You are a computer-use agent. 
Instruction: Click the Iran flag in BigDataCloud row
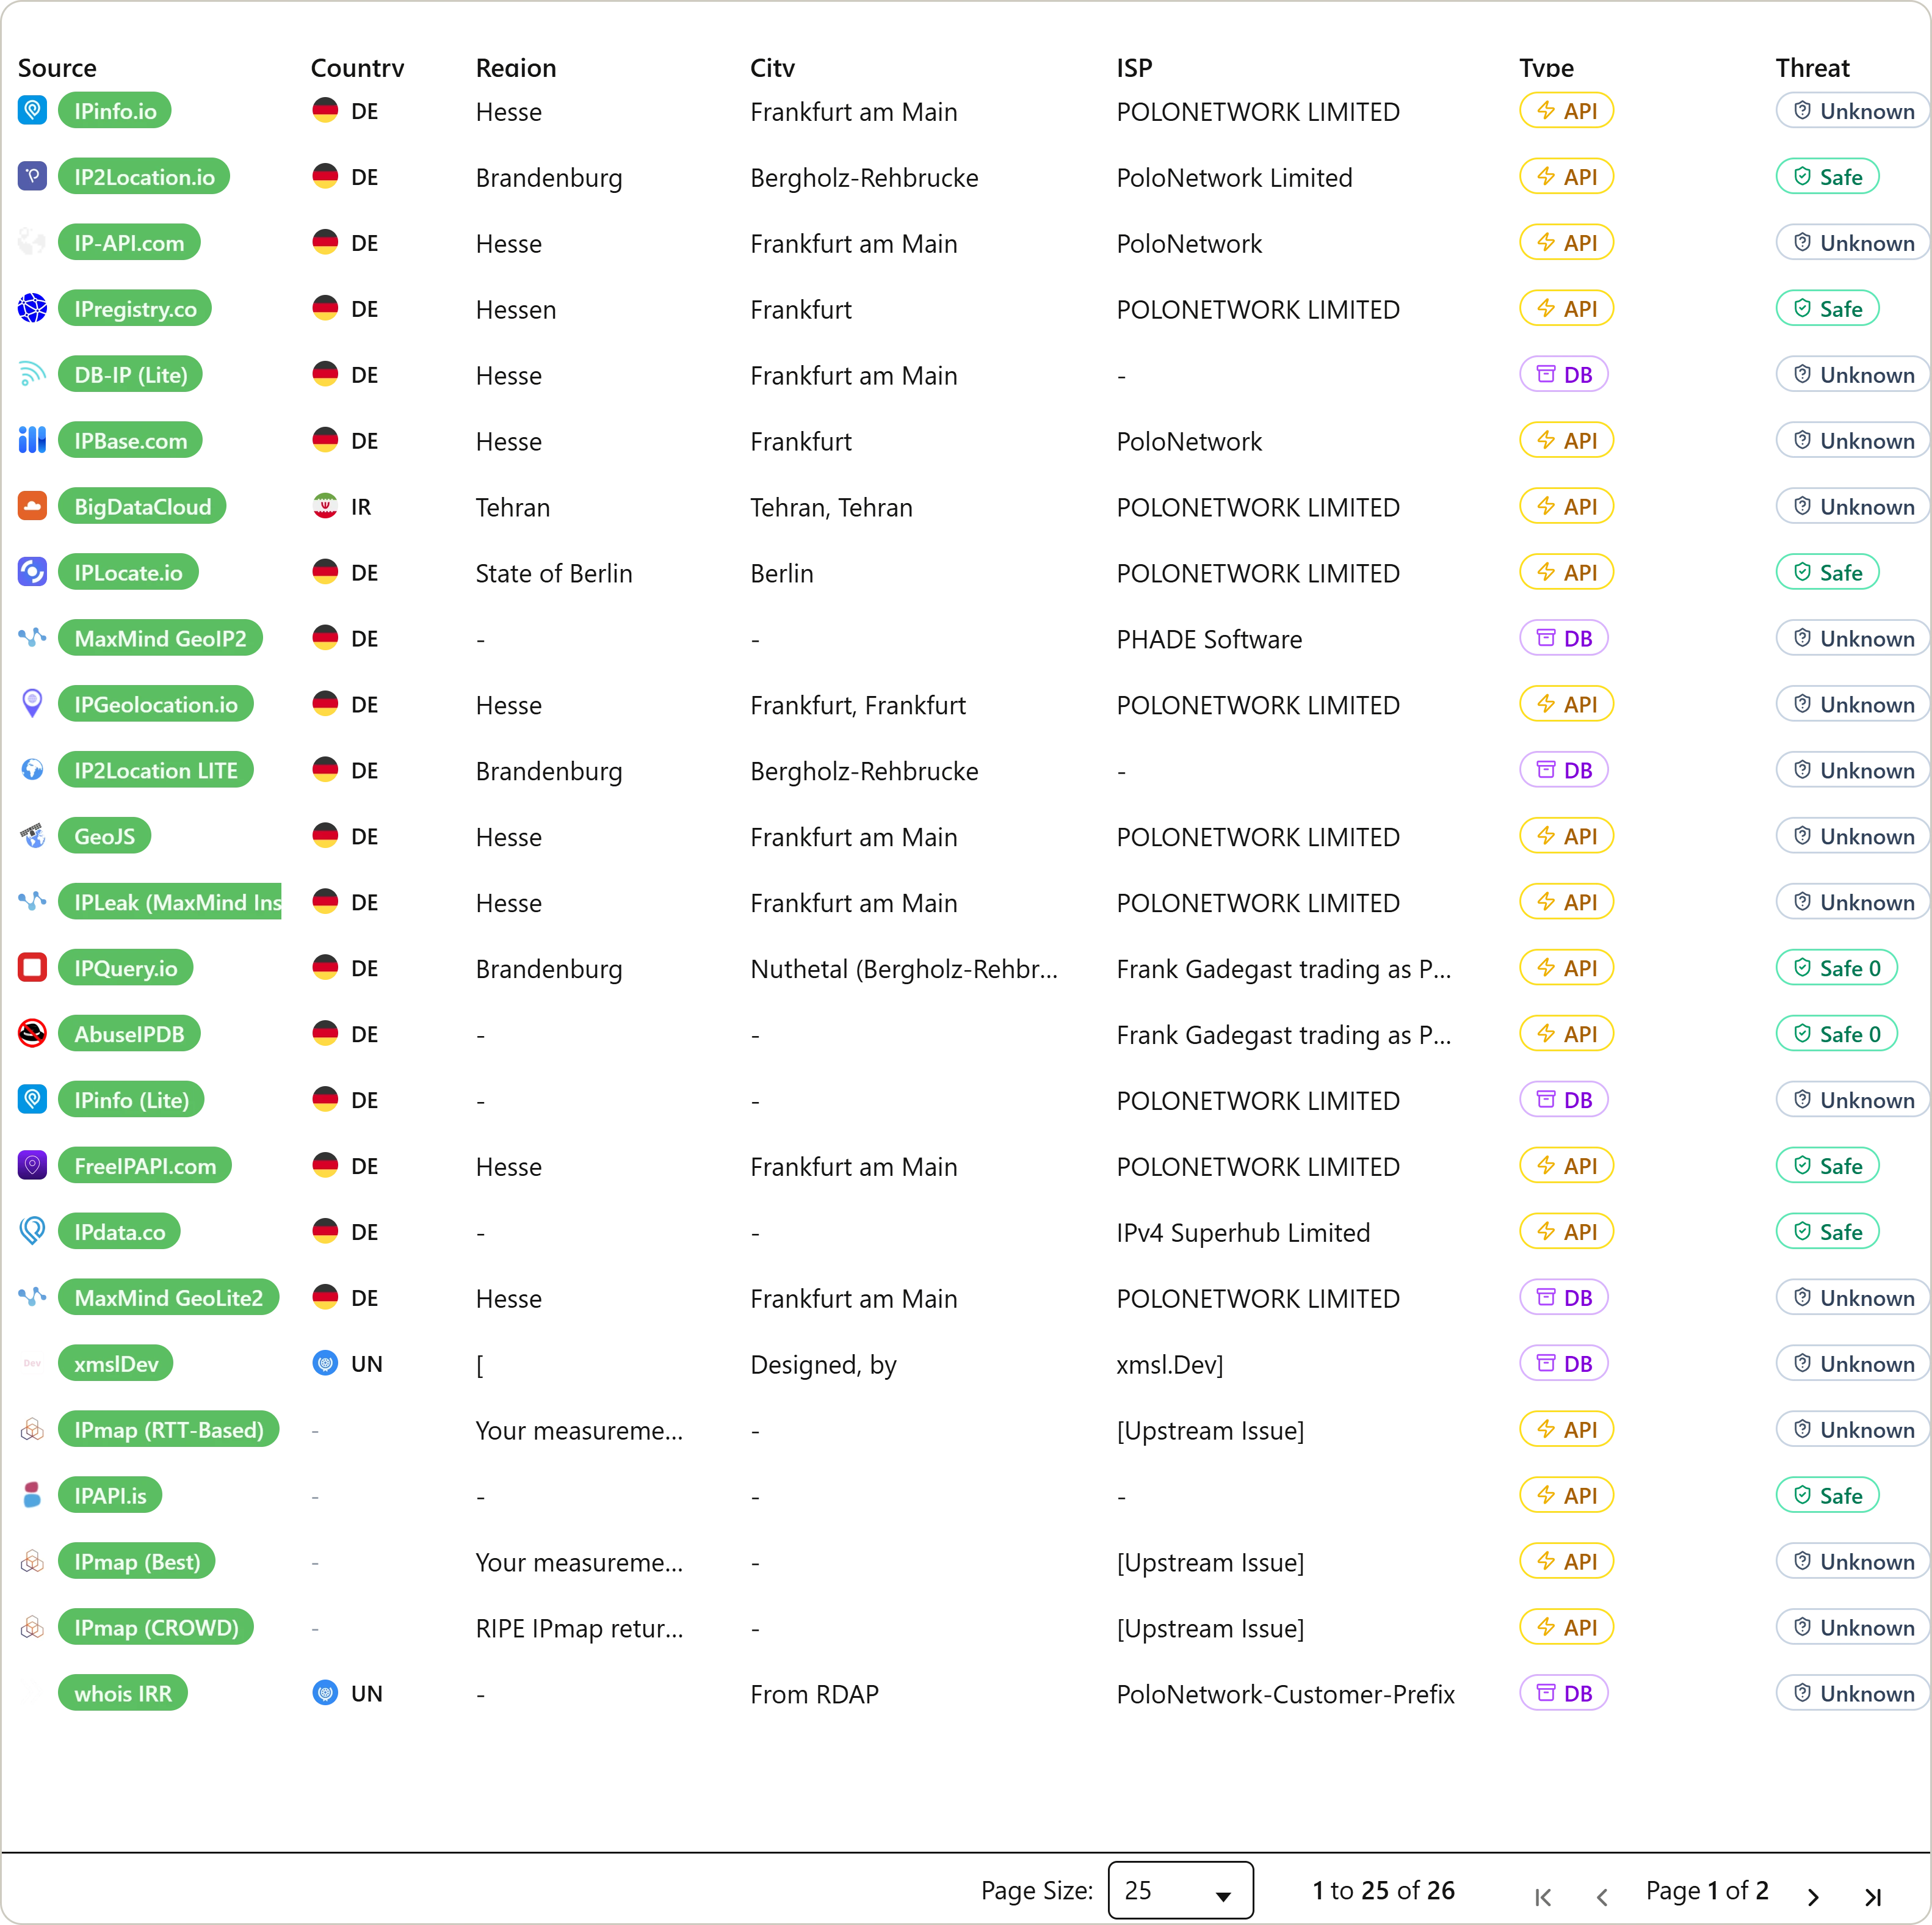(x=325, y=506)
